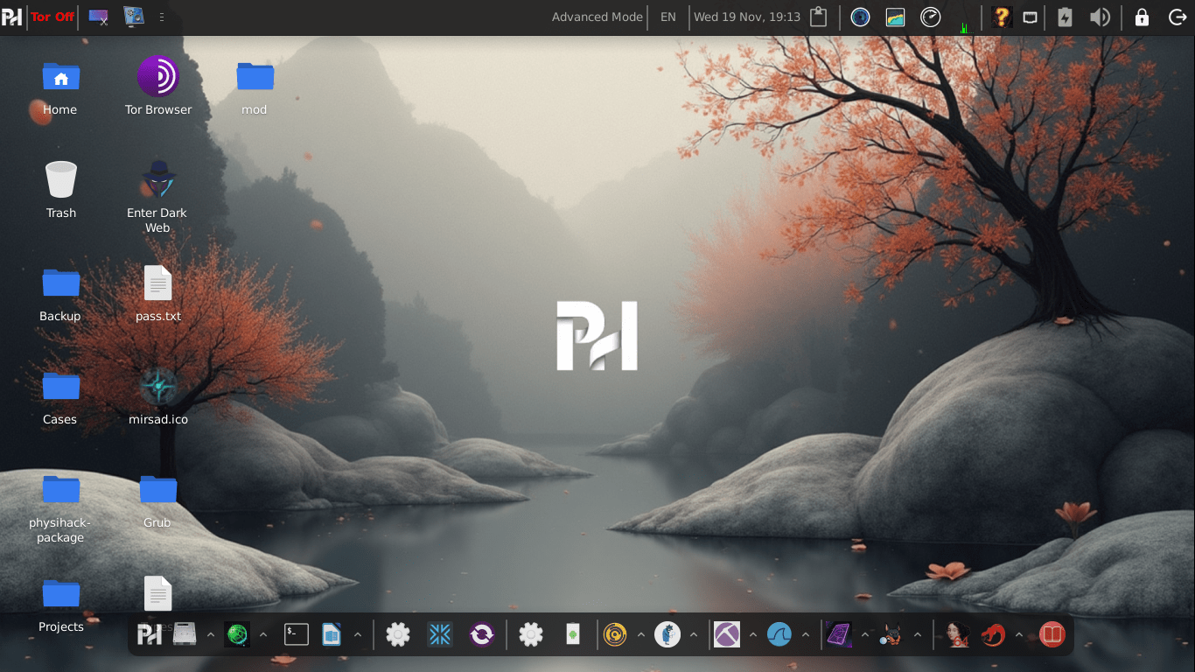Open the red book application in taskbar

(1052, 633)
